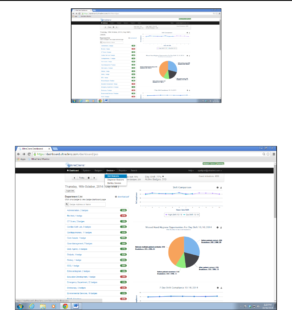This screenshot has width=292, height=310.
Task: Open the UltraClenz Monitor bookmark in the lower screenshot
Action: 39,159
